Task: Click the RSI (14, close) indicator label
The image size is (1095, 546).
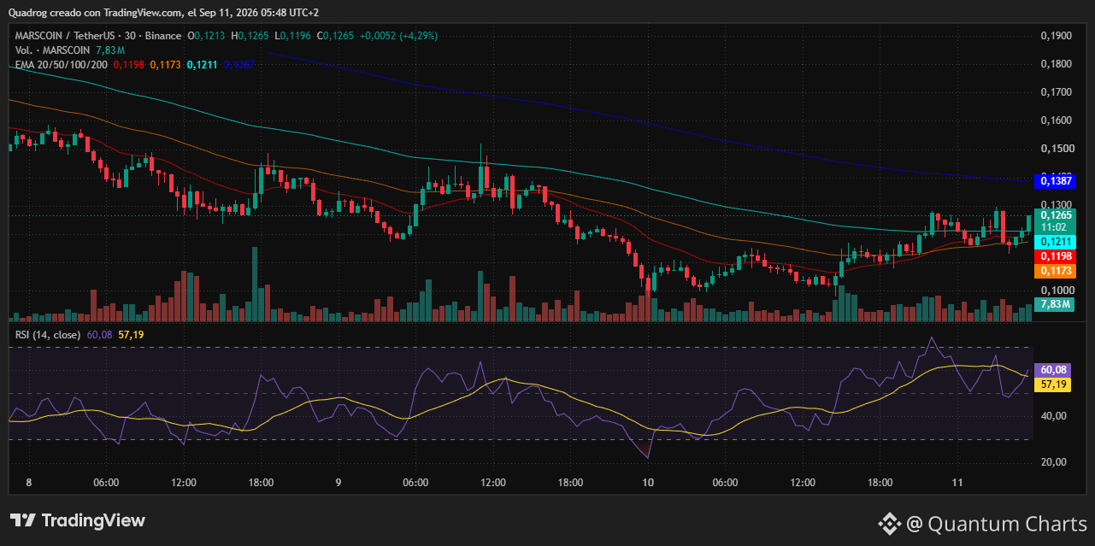Action: 49,334
